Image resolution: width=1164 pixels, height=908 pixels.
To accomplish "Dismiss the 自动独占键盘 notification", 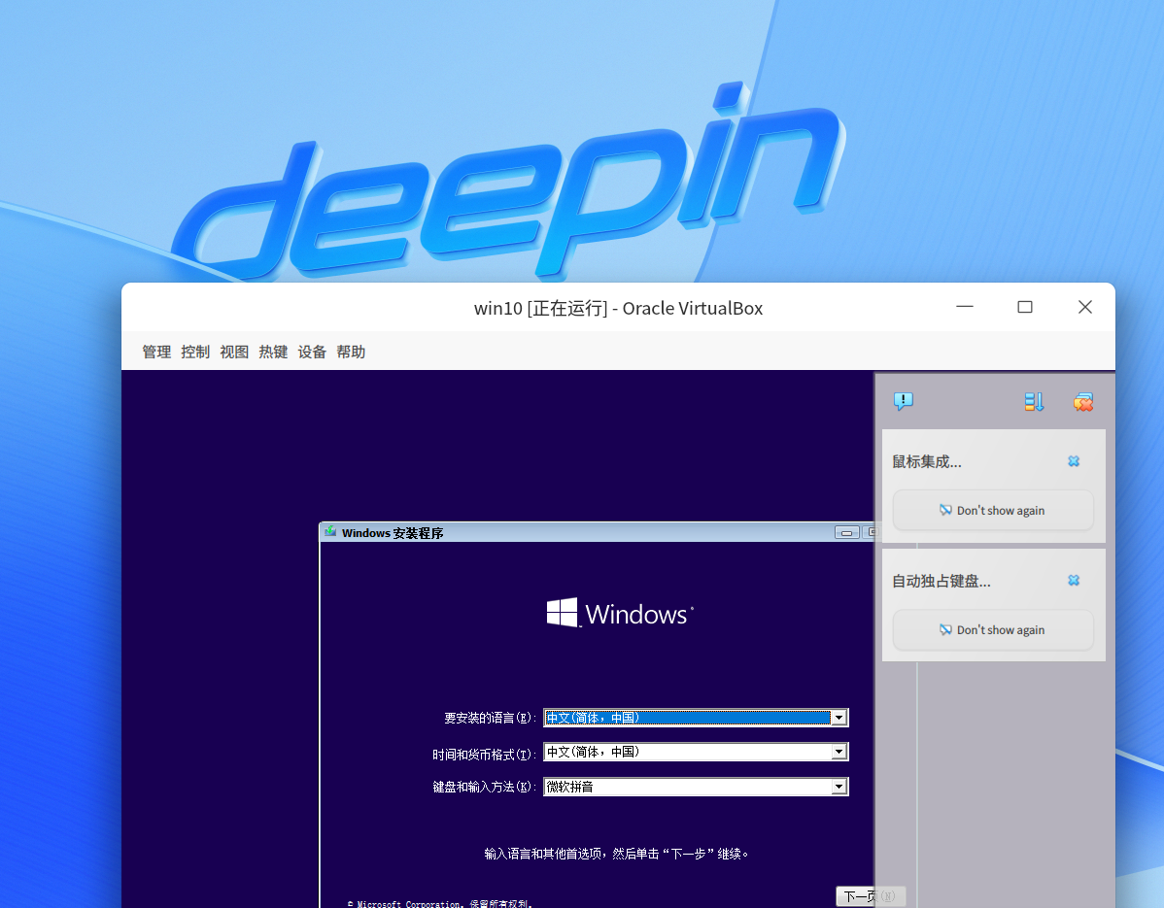I will click(x=1074, y=580).
